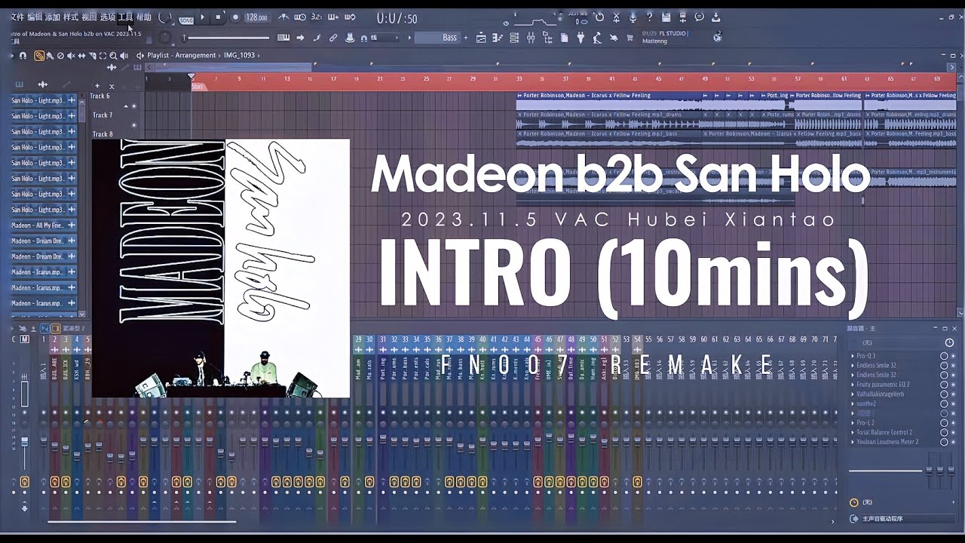
Task: Click the mixer panel horizontal slider
Action: (886, 471)
